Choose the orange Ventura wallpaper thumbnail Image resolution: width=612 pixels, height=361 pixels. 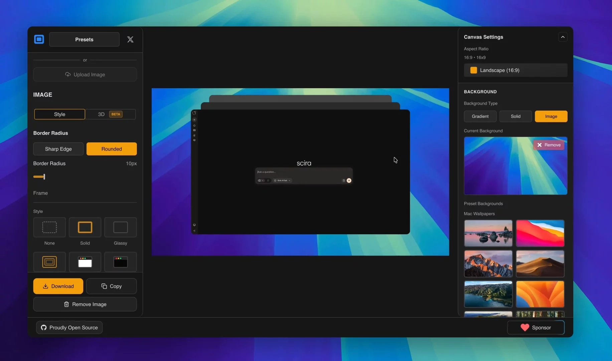[540, 294]
